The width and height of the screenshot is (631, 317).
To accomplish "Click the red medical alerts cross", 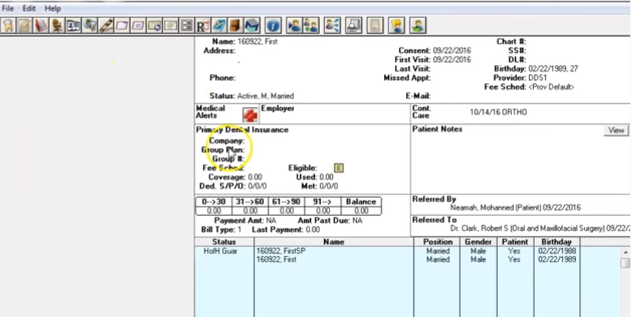I will tap(250, 115).
